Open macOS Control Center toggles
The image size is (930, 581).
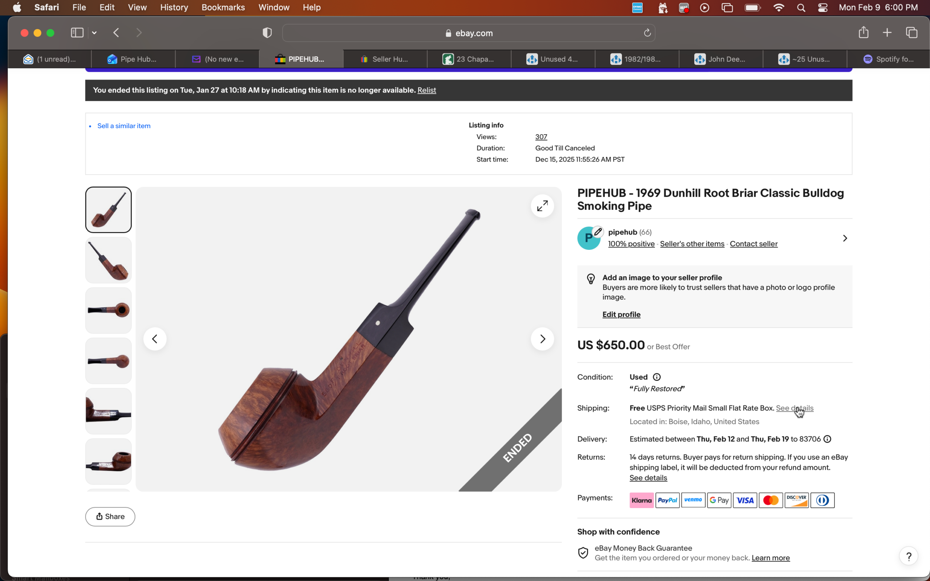[x=822, y=8]
